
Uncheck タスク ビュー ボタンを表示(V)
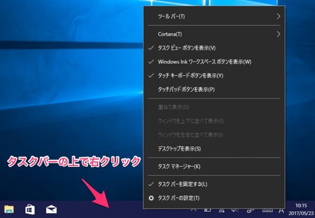214,48
